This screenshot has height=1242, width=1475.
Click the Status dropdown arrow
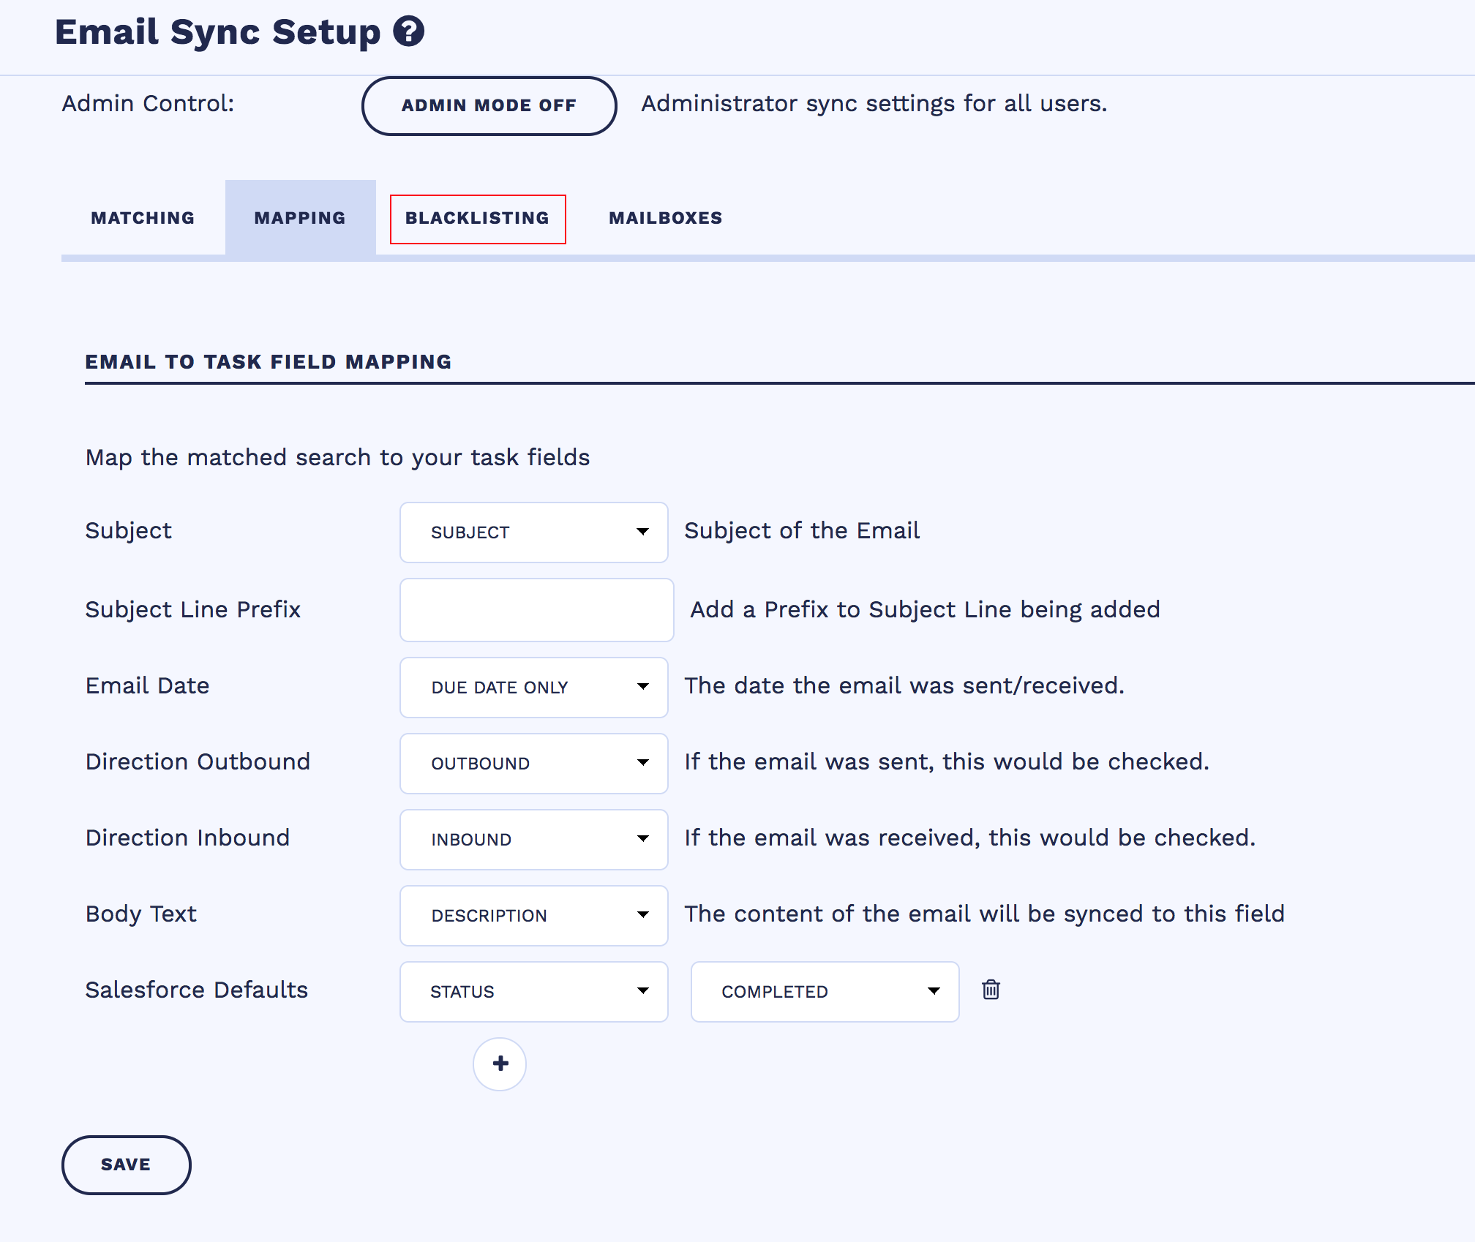(x=642, y=991)
